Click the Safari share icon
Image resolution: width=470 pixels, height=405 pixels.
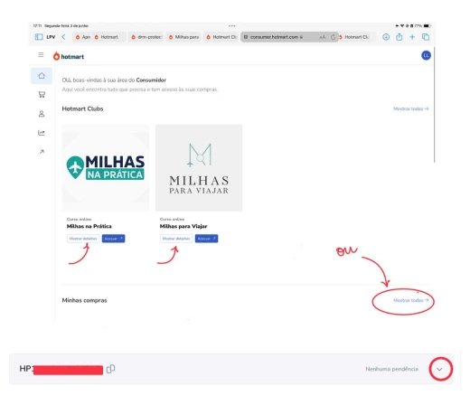[399, 37]
